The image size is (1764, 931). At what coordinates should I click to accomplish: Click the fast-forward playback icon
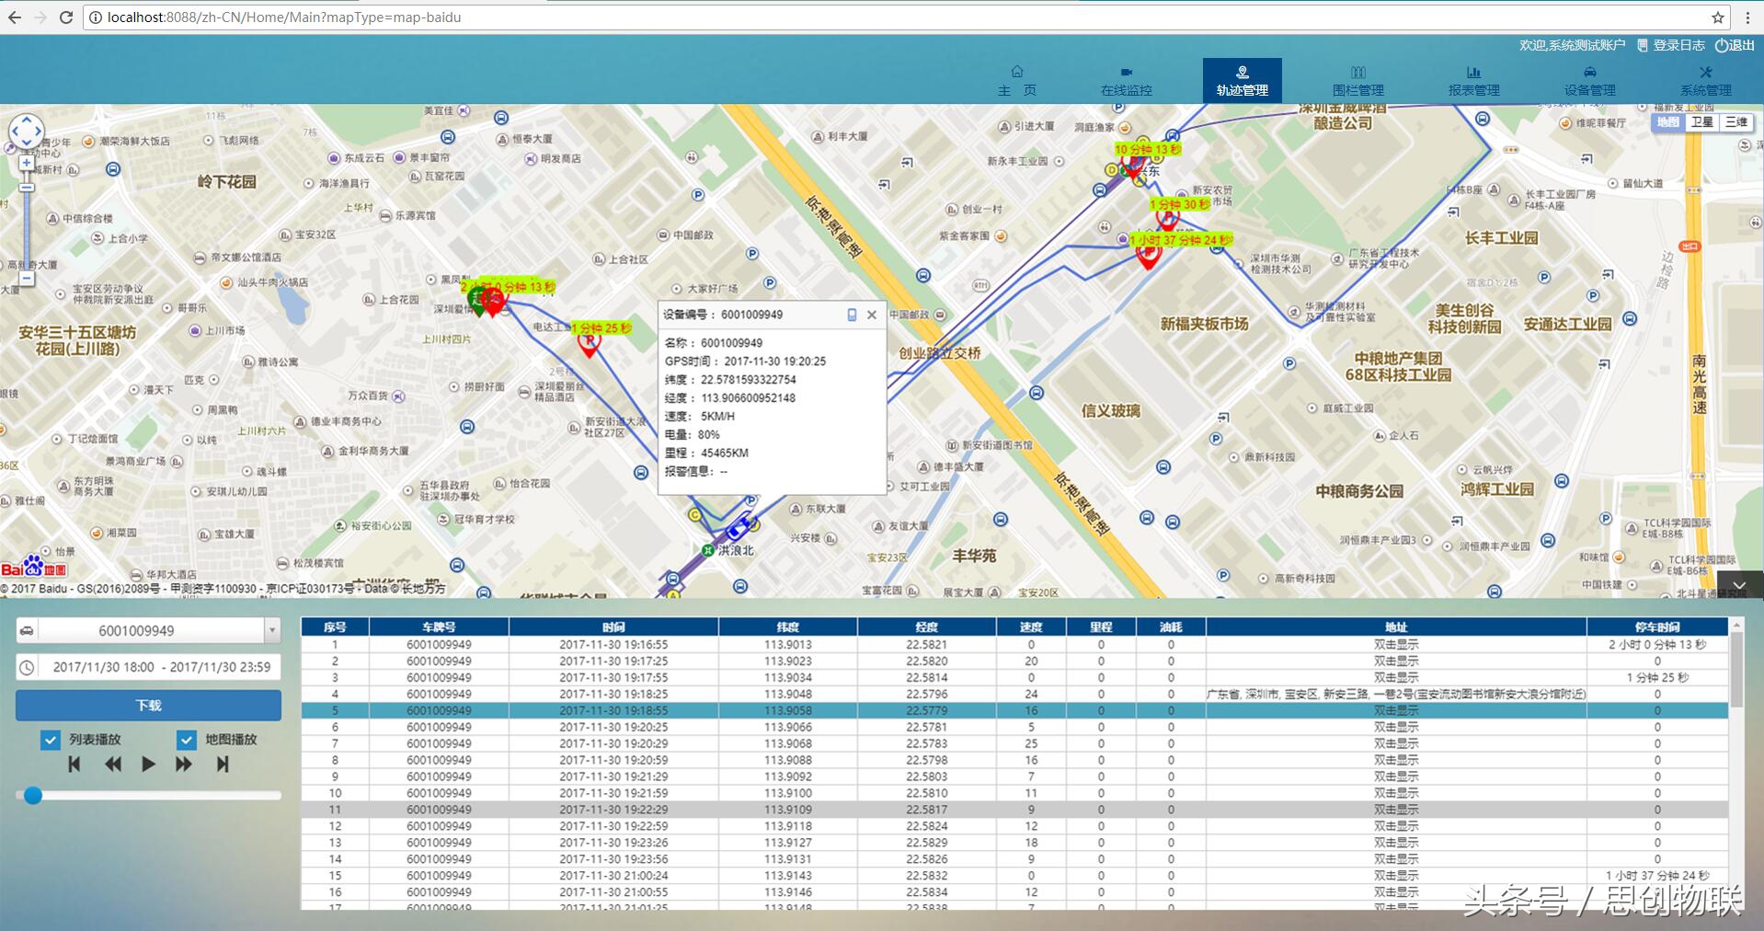184,764
